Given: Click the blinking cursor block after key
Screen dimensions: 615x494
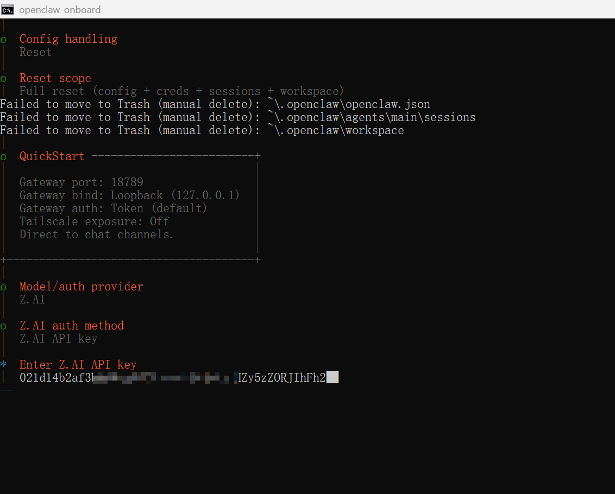Looking at the screenshot, I should [332, 377].
